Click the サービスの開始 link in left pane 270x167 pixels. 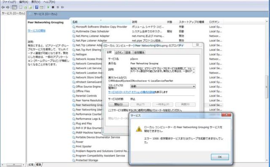37,31
